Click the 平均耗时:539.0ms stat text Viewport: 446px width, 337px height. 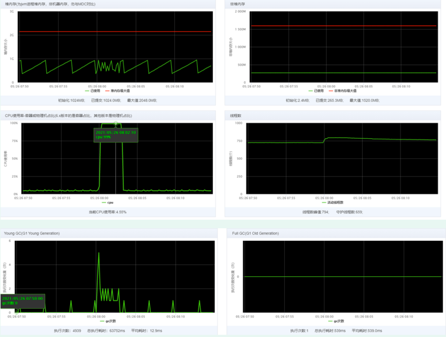(367, 331)
